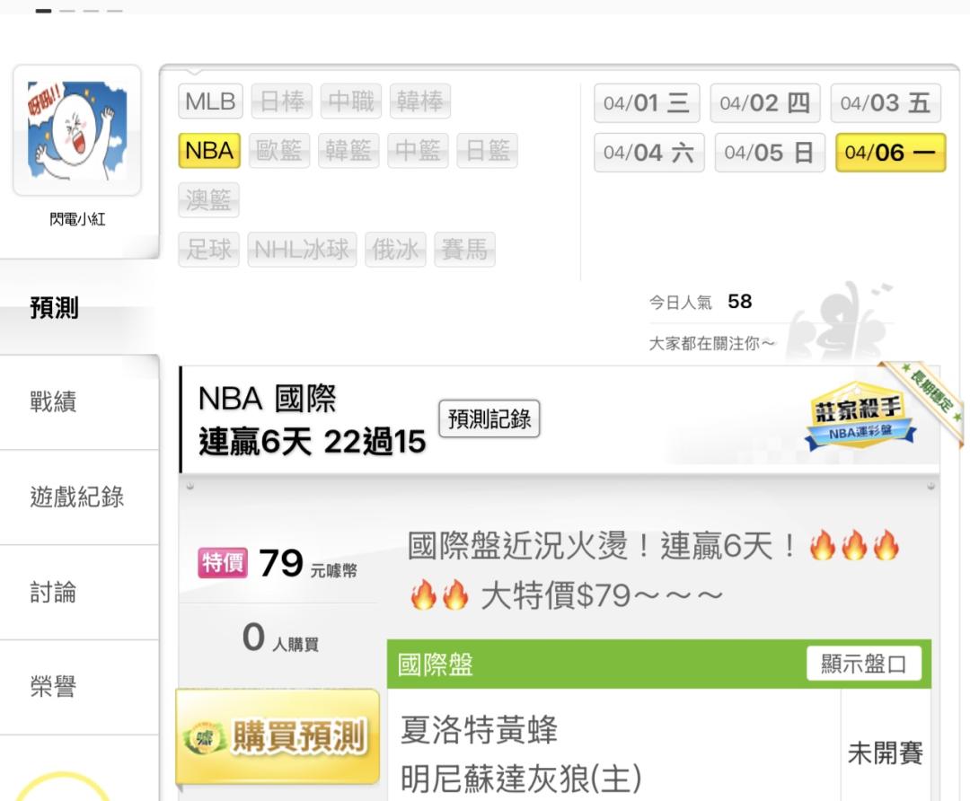Select the 澳籃 league filter

208,199
